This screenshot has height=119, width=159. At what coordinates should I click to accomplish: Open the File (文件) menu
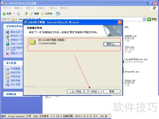(7, 8)
